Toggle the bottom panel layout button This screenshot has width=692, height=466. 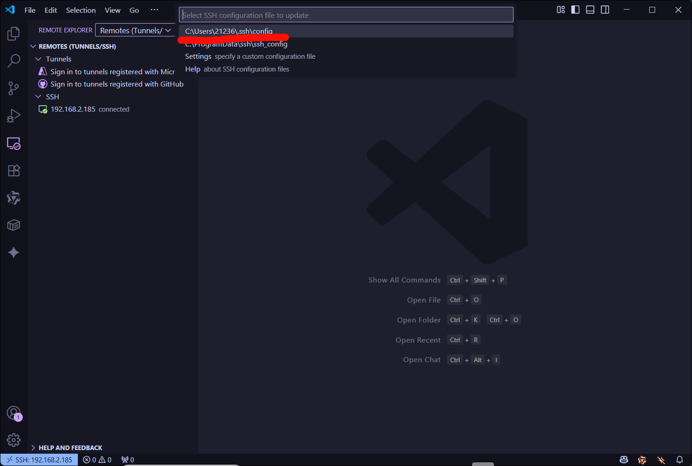pos(590,10)
